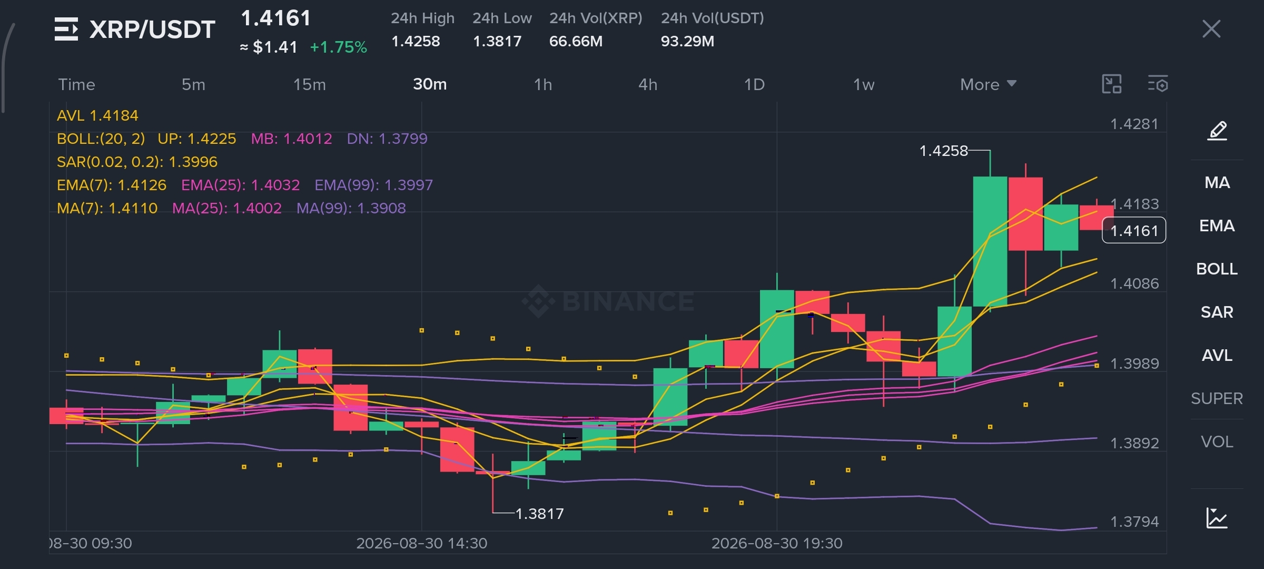The image size is (1264, 569).
Task: Tap the 1.3892 price axis label
Action: (1134, 443)
